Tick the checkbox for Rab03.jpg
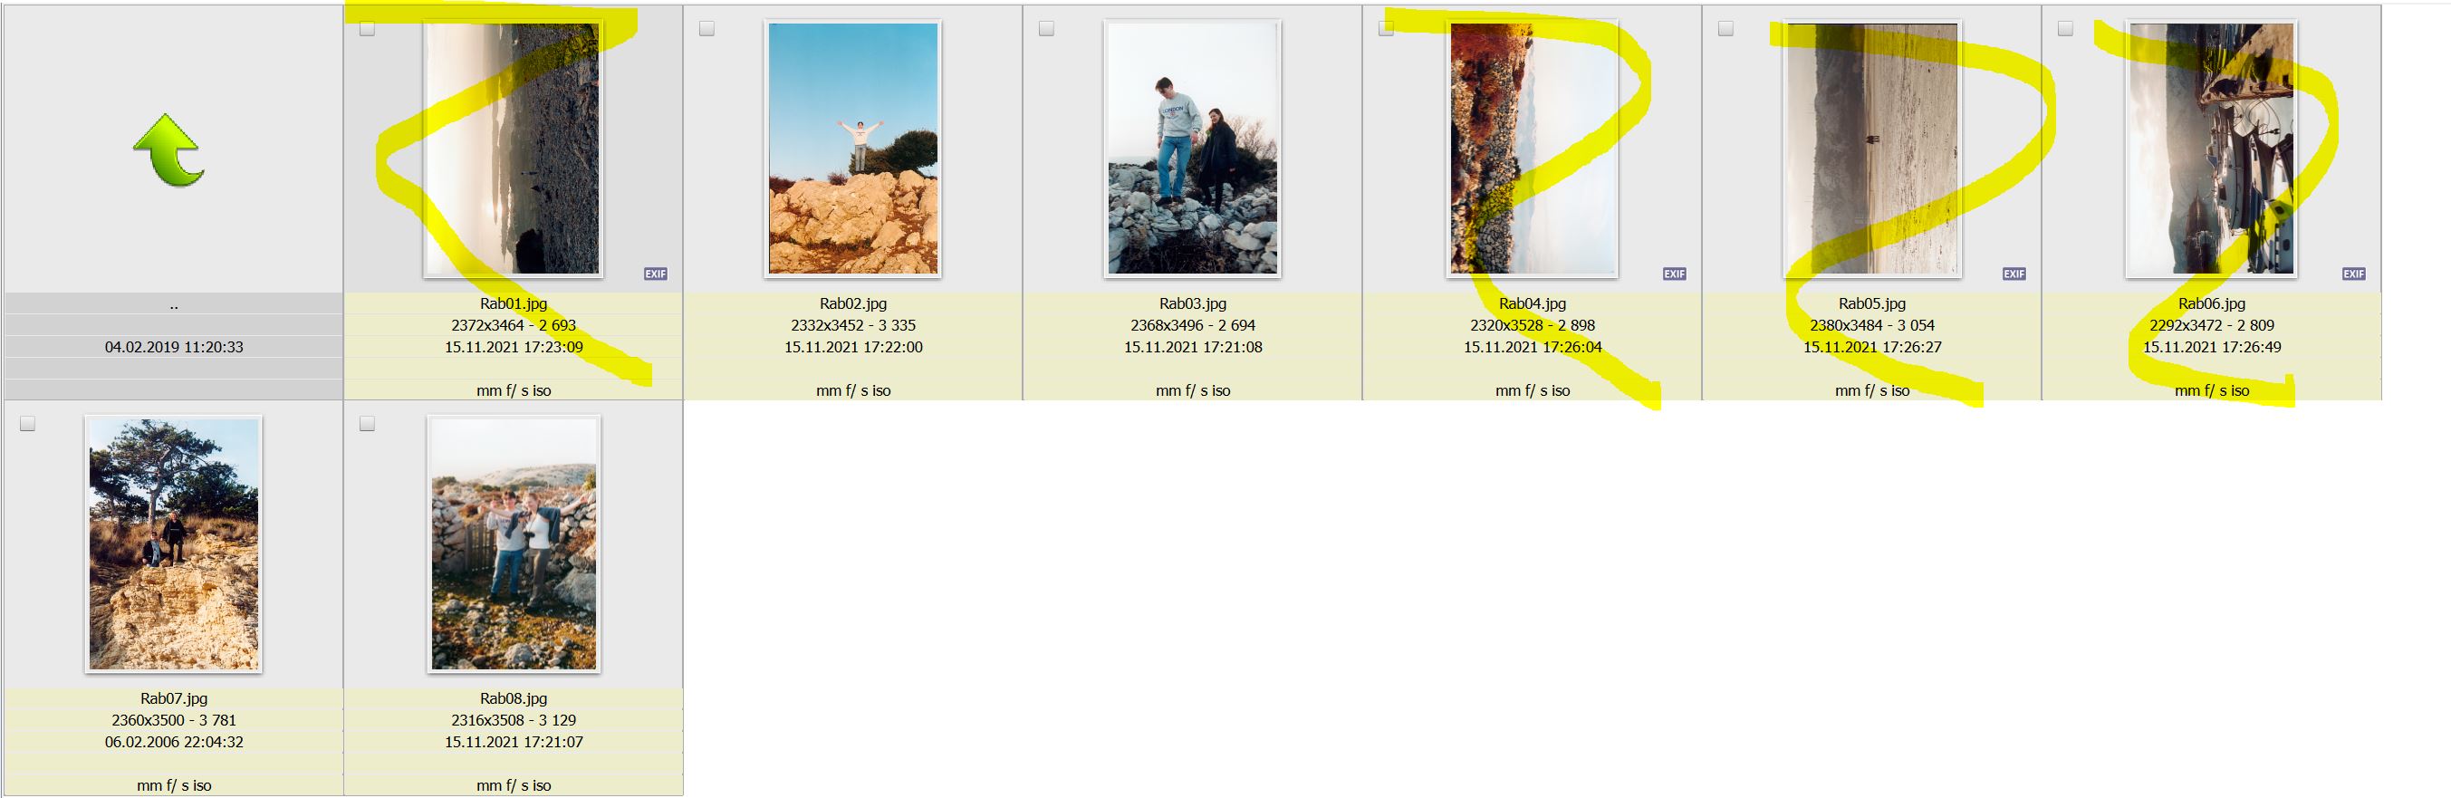The image size is (2451, 798). (1047, 29)
